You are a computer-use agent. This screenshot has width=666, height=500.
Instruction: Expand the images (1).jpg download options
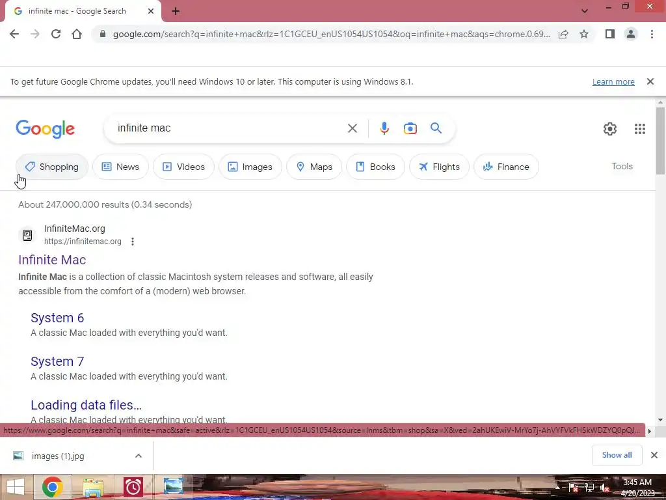(x=139, y=455)
